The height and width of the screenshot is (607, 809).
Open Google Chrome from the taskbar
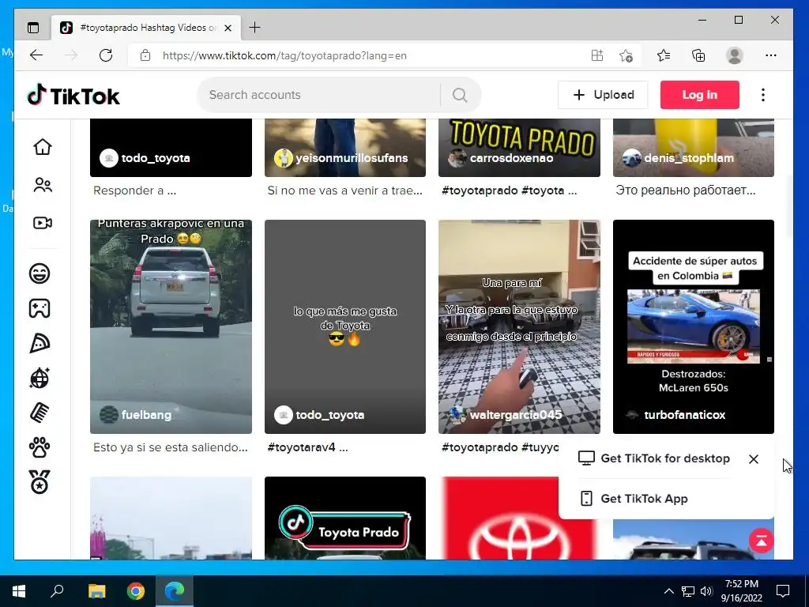tap(136, 591)
